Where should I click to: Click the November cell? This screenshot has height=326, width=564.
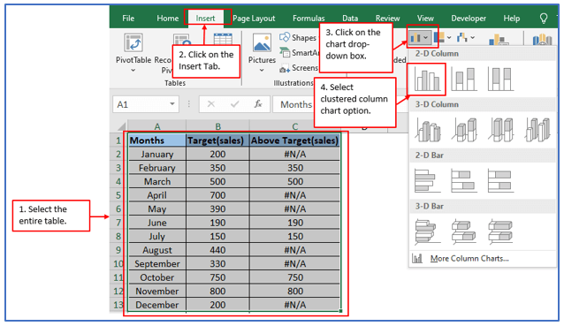pos(156,291)
